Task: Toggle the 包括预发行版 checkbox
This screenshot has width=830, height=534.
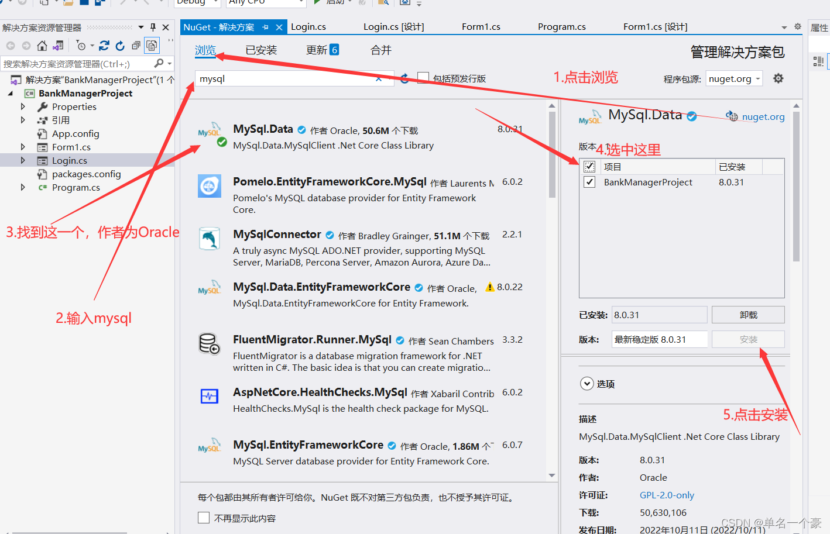Action: (x=423, y=78)
